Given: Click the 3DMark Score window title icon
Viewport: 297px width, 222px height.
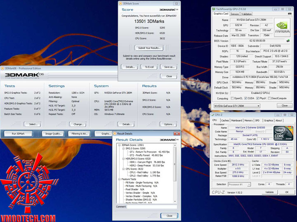Looking at the screenshot, I should click(x=120, y=3).
